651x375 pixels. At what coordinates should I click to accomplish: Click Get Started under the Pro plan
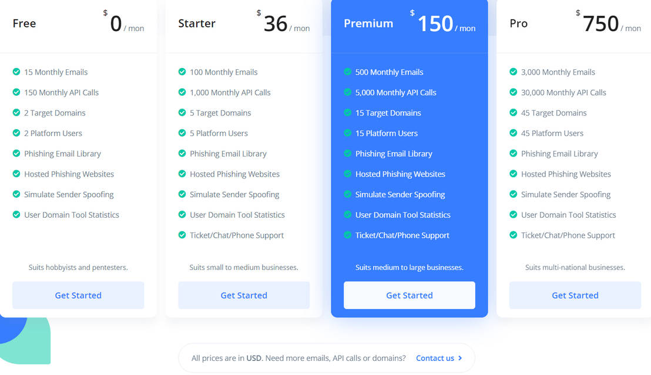pyautogui.click(x=575, y=295)
